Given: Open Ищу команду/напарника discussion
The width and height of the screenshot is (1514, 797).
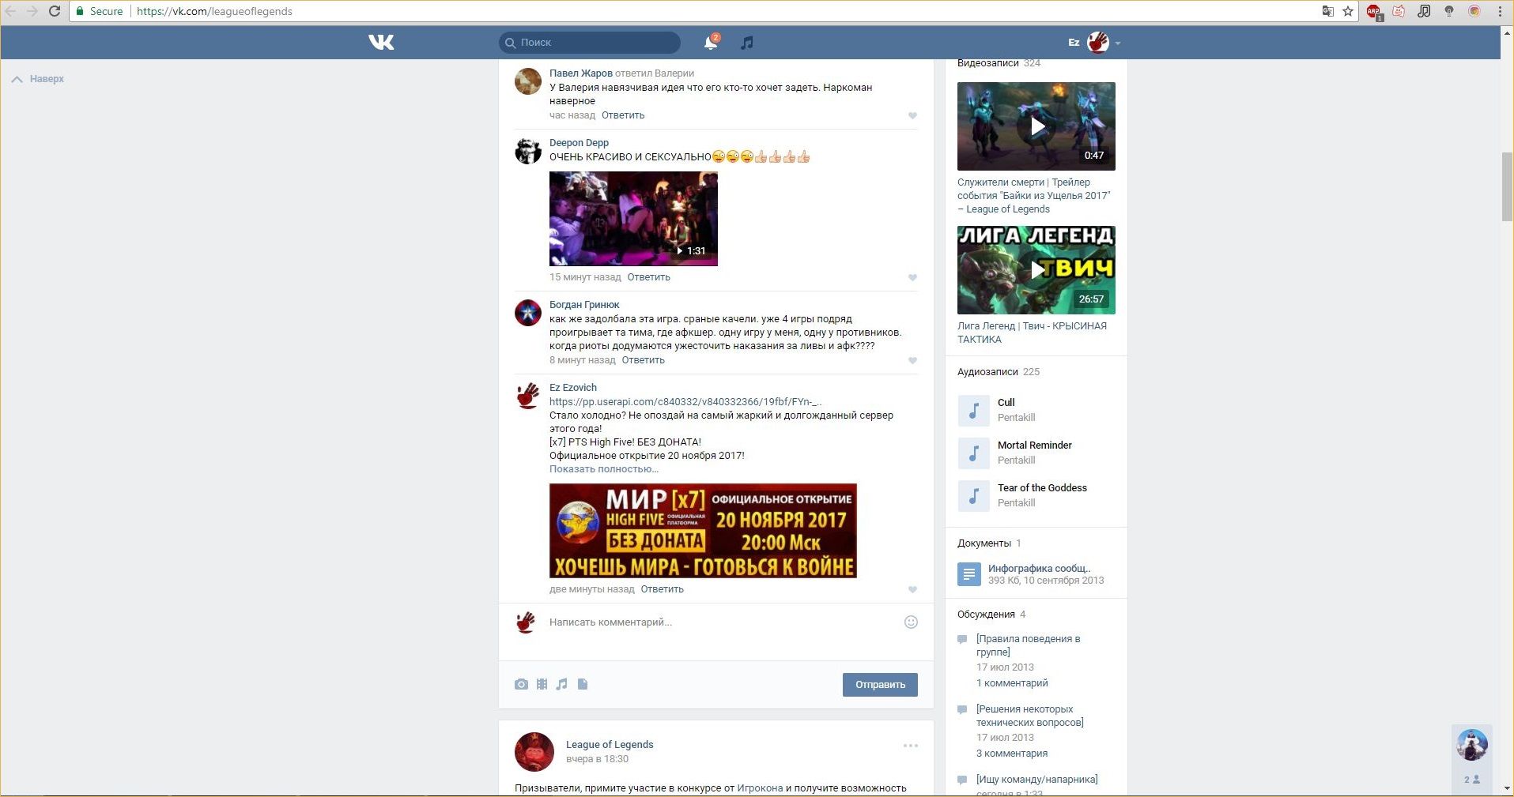Looking at the screenshot, I should (x=1036, y=780).
